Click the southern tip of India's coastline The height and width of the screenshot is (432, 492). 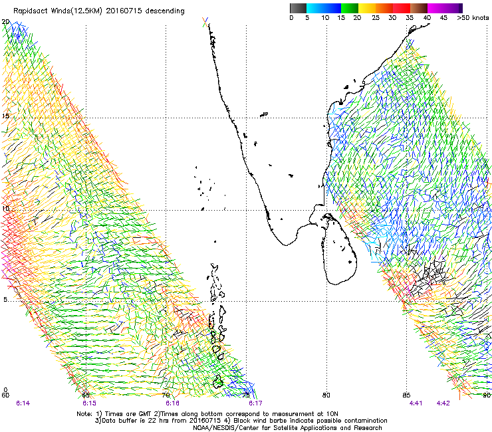(285, 245)
